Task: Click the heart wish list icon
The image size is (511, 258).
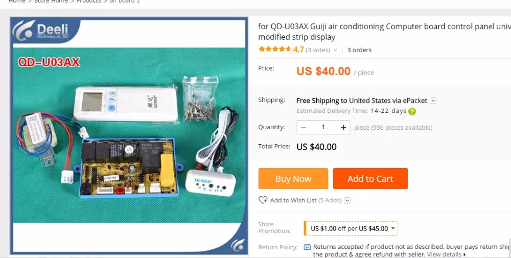Action: (x=263, y=200)
